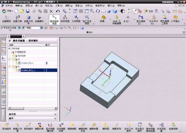Click the Composite Curve (复合曲线) icon
Viewport: 186px width, 133px height.
141,20
